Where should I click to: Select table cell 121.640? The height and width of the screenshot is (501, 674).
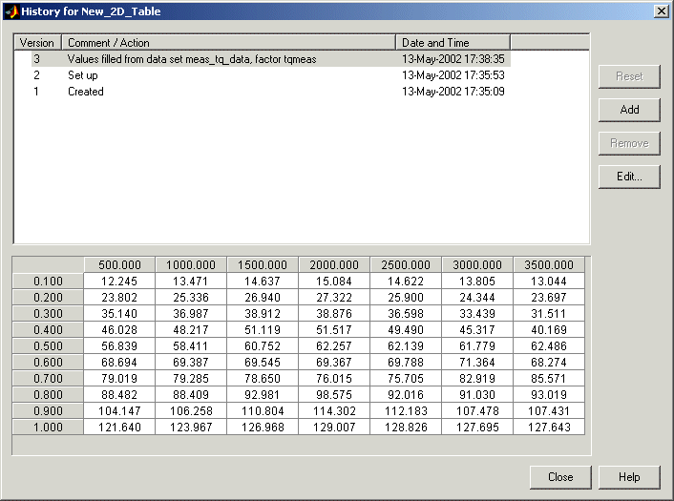[119, 428]
